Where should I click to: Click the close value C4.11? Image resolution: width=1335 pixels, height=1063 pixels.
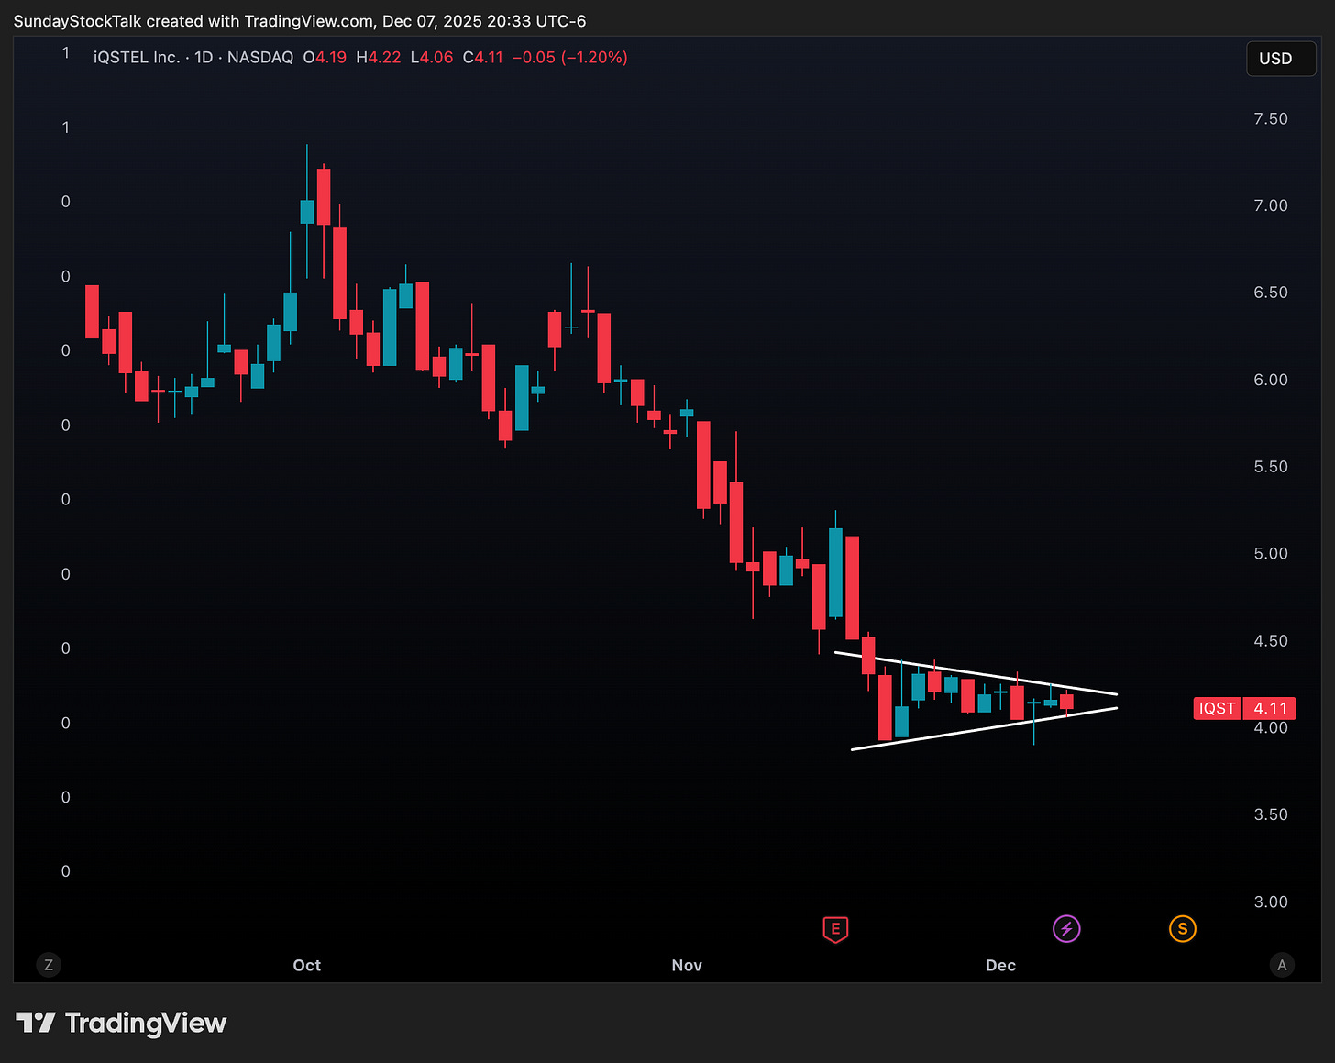483,58
